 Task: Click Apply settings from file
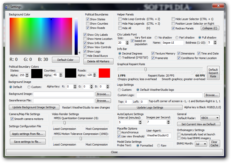28,134
